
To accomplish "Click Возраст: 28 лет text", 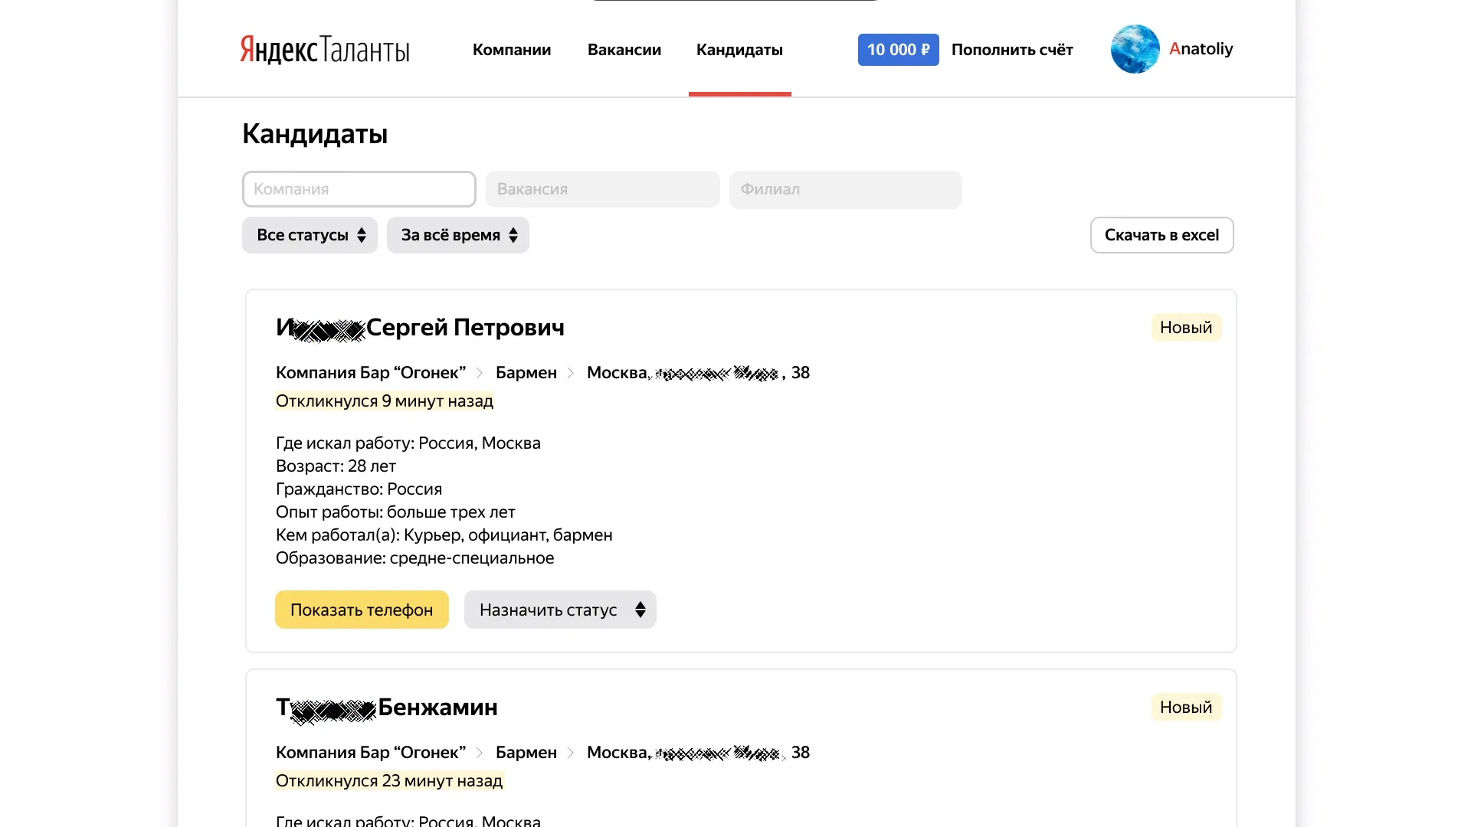I will 336,466.
